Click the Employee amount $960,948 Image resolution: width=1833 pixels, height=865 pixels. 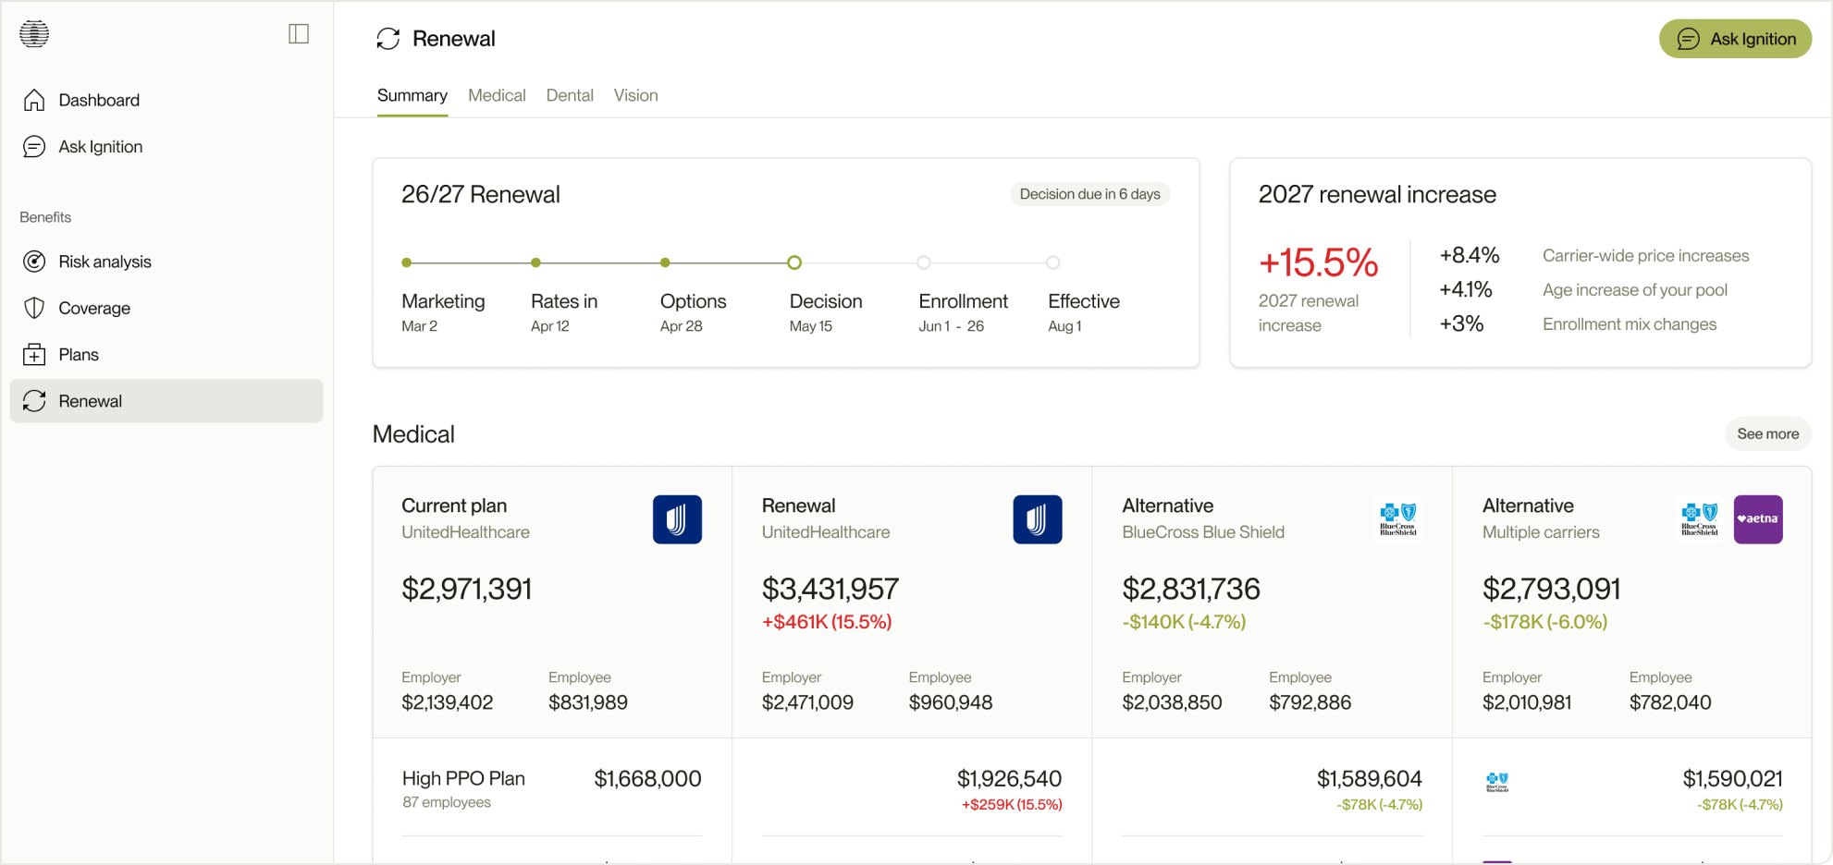point(951,702)
